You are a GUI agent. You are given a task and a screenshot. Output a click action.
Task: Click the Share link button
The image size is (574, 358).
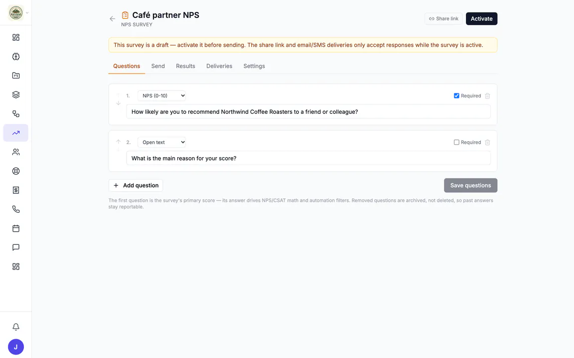[x=443, y=18]
